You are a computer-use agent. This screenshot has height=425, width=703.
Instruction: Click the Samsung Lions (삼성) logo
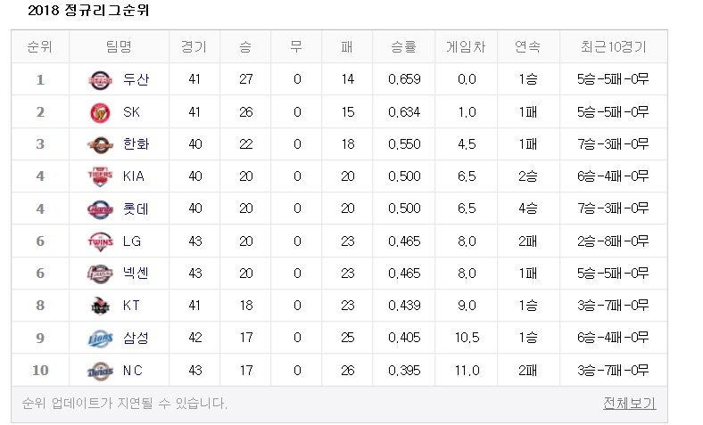tap(101, 338)
